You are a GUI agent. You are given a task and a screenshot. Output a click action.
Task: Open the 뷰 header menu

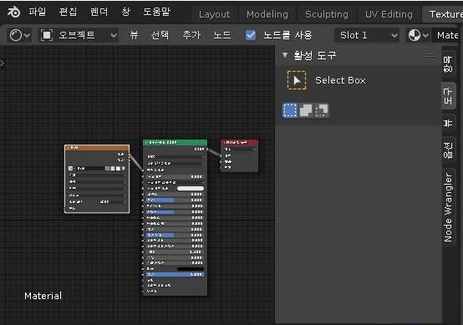coord(134,35)
